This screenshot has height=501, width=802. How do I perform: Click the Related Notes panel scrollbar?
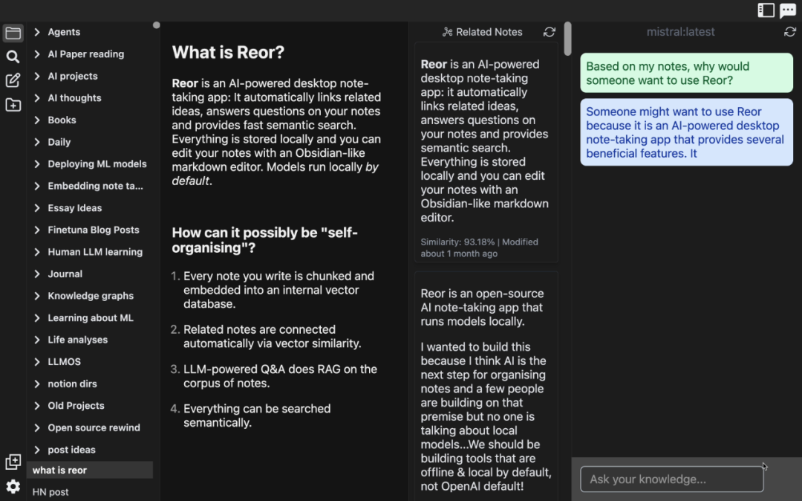tap(567, 39)
